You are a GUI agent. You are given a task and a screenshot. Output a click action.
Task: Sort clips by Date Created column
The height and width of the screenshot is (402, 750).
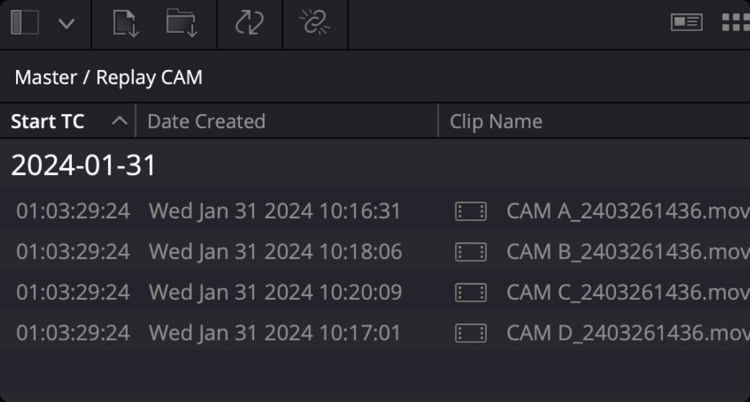pos(206,121)
